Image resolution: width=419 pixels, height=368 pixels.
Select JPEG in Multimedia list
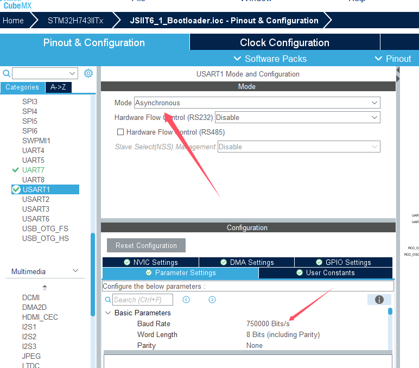pos(31,356)
